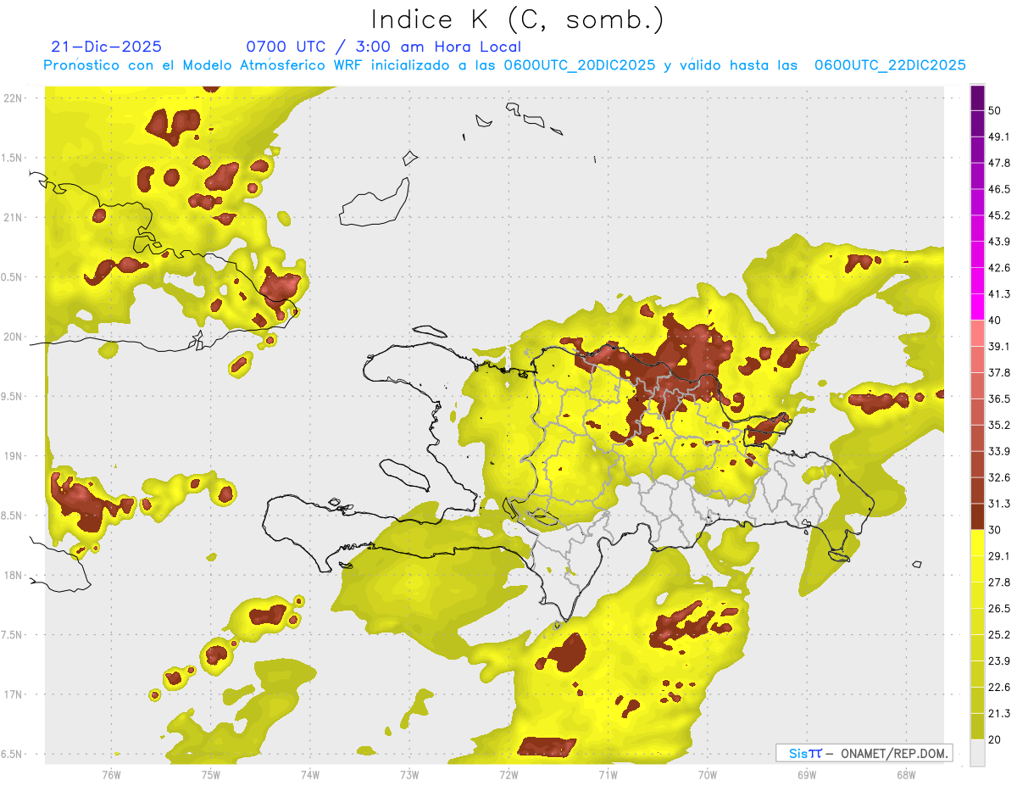This screenshot has height=786, width=1017.
Task: Click the '6.5N' latitude label
Action: click(12, 755)
